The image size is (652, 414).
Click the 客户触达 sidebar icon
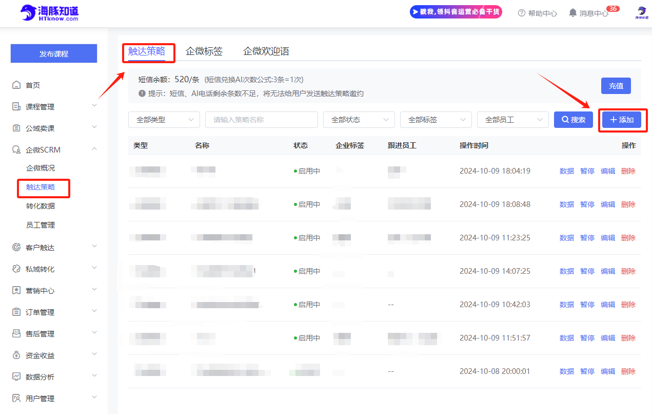pos(16,248)
